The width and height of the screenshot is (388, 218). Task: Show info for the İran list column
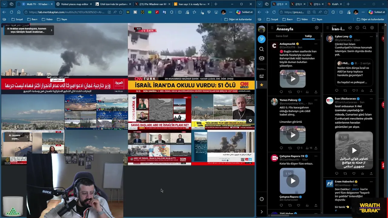pos(357,28)
